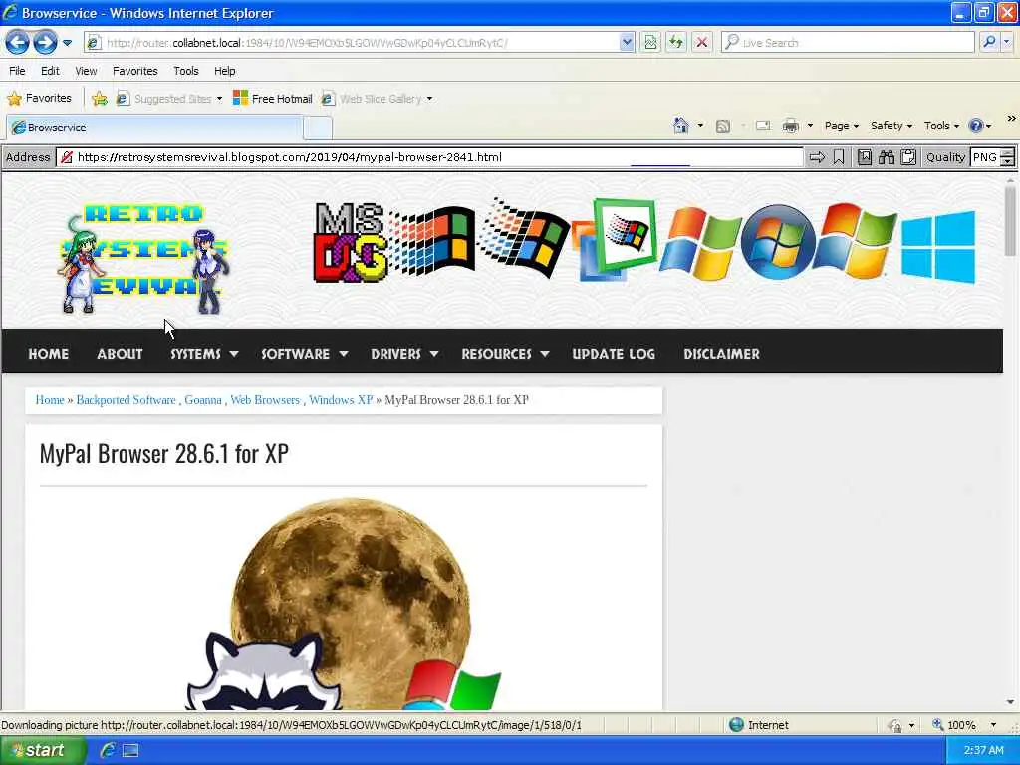Open the Edit menu

pos(50,71)
